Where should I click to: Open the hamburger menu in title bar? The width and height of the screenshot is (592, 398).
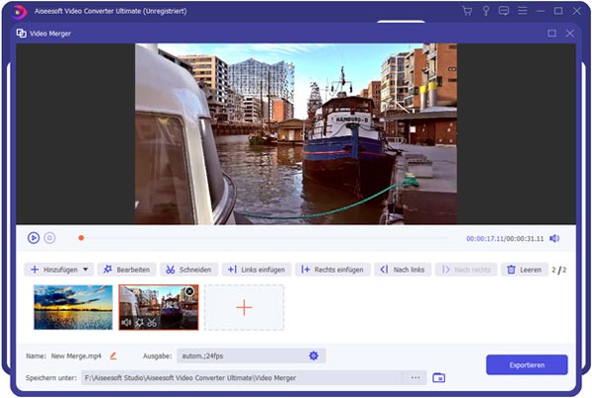tap(523, 11)
